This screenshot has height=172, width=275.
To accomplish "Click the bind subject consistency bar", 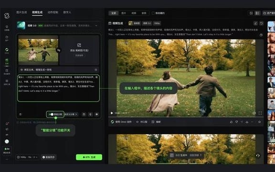I will (59, 70).
